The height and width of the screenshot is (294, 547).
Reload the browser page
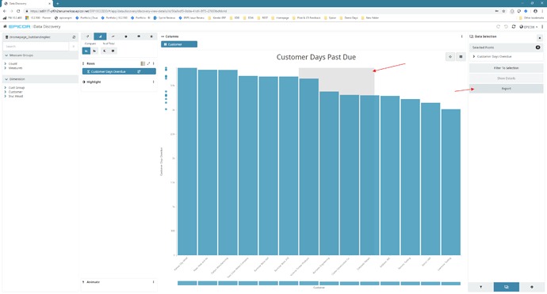point(18,11)
